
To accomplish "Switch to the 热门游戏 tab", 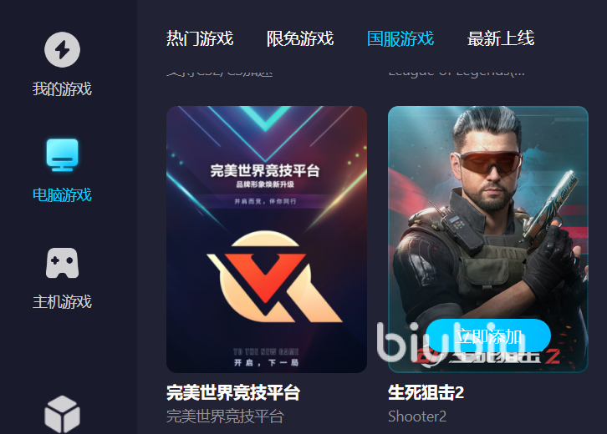I will (x=200, y=38).
